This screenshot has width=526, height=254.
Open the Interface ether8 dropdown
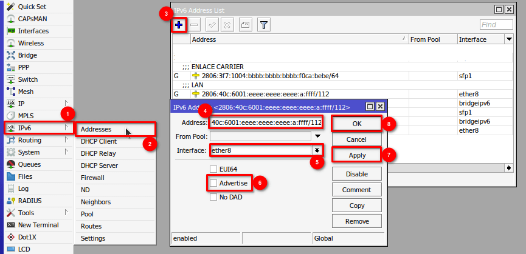(317, 150)
